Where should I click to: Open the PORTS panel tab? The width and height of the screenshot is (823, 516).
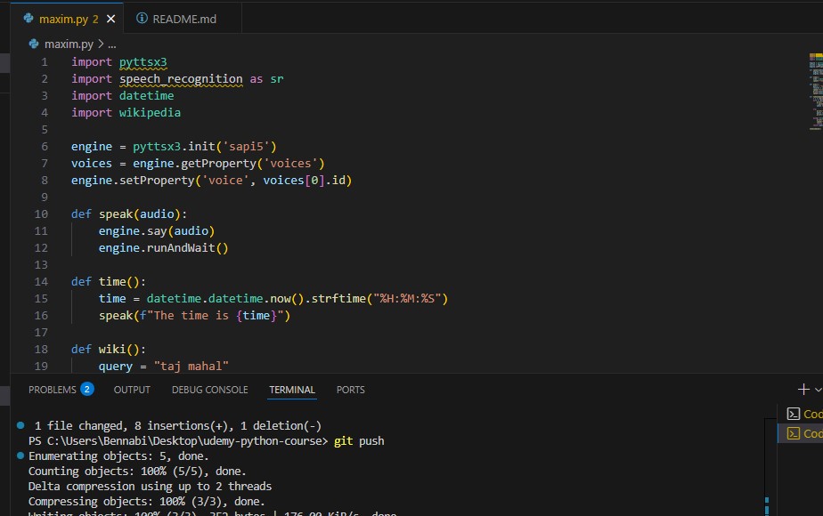point(351,390)
